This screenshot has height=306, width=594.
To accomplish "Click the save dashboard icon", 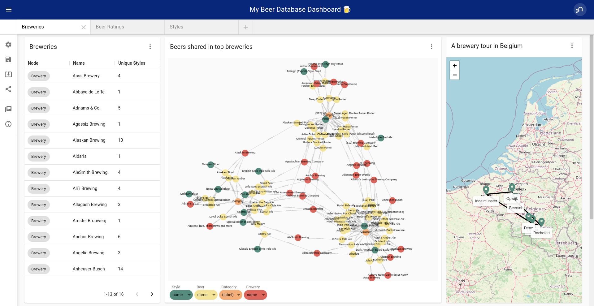I will click(x=8, y=59).
